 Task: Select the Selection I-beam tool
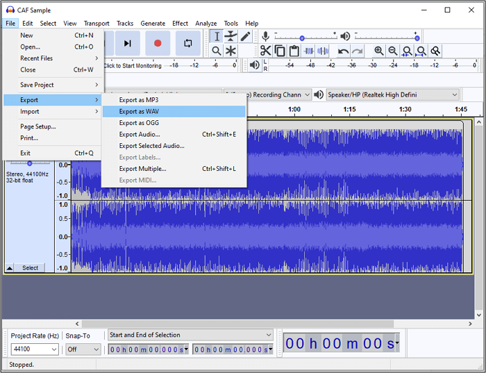[x=217, y=36]
